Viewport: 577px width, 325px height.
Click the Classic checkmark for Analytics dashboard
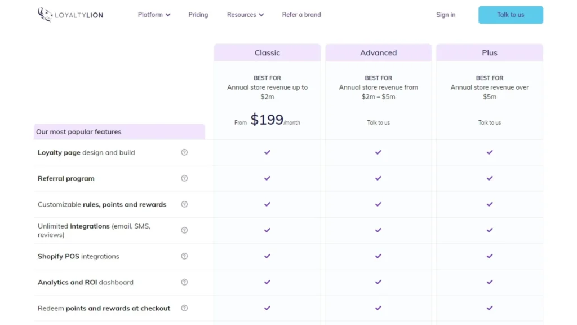tap(267, 282)
